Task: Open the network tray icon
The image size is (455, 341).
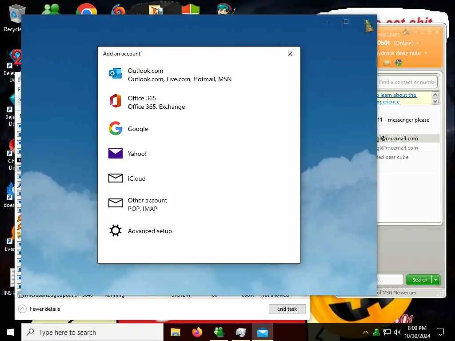Action: [x=387, y=332]
